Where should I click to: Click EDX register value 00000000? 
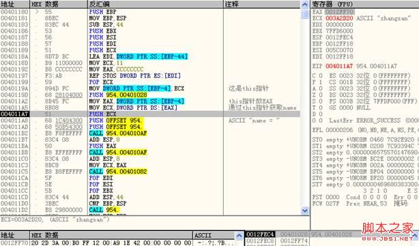pos(339,25)
